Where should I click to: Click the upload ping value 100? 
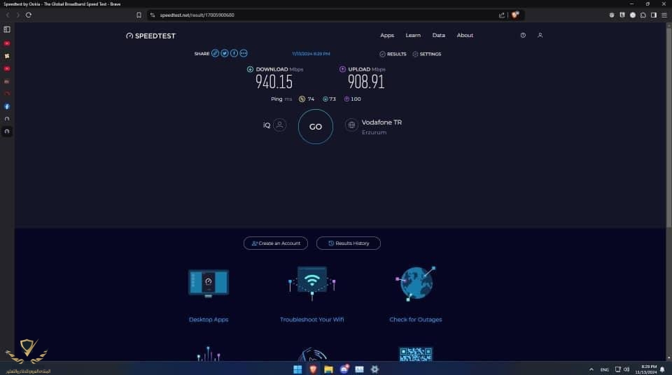(356, 99)
